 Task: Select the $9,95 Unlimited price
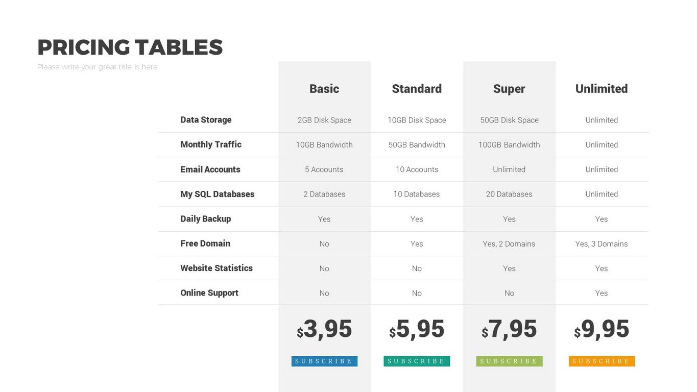pos(602,329)
